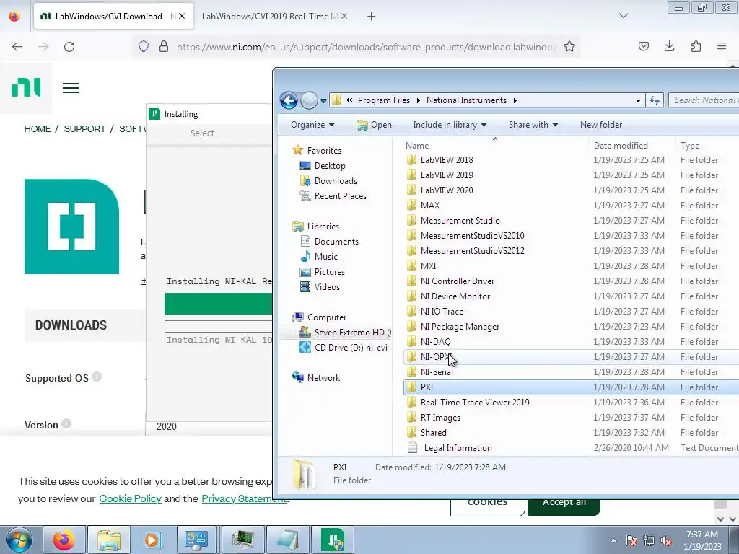Open the Firefox Pocket save icon
The height and width of the screenshot is (554, 739).
643,46
